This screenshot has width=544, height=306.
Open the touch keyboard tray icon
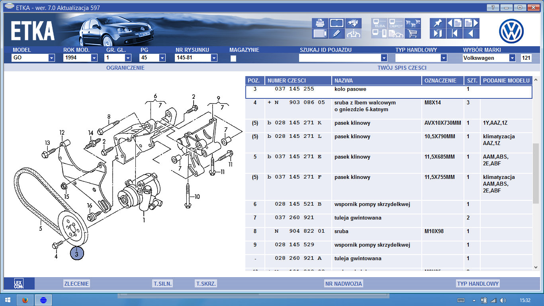[461, 300]
